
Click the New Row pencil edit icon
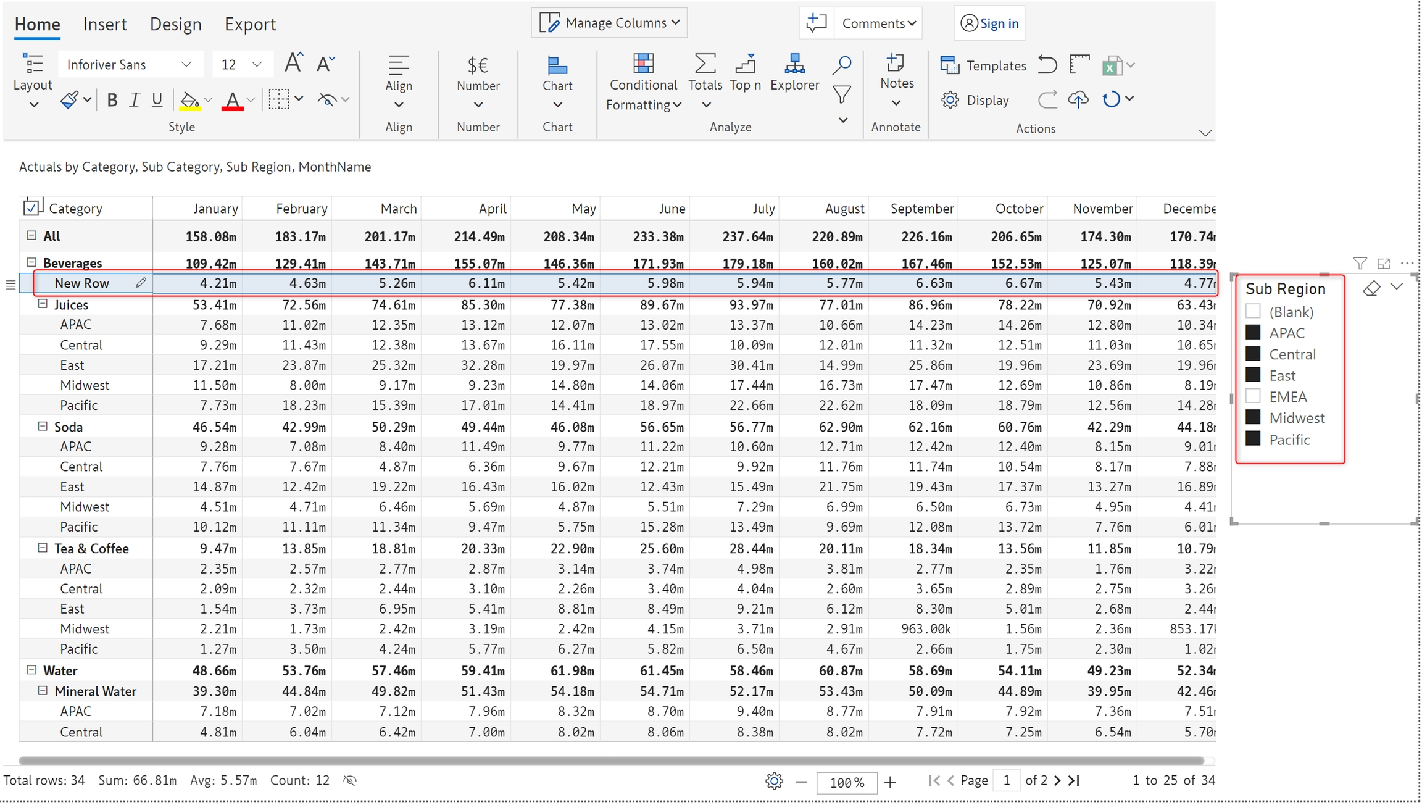coord(141,283)
